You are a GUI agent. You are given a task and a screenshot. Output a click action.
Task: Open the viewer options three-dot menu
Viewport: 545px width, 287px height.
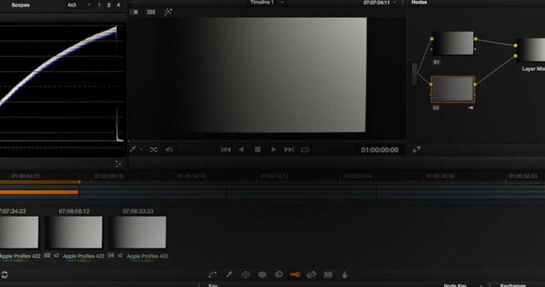(x=403, y=3)
